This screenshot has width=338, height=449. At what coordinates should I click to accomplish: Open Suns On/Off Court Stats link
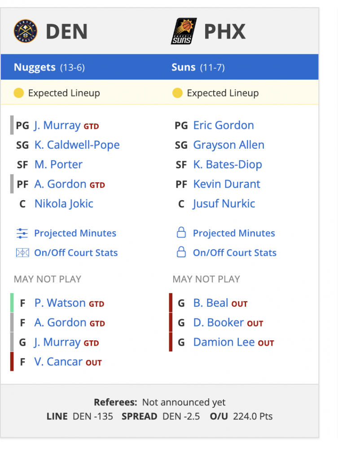click(235, 252)
